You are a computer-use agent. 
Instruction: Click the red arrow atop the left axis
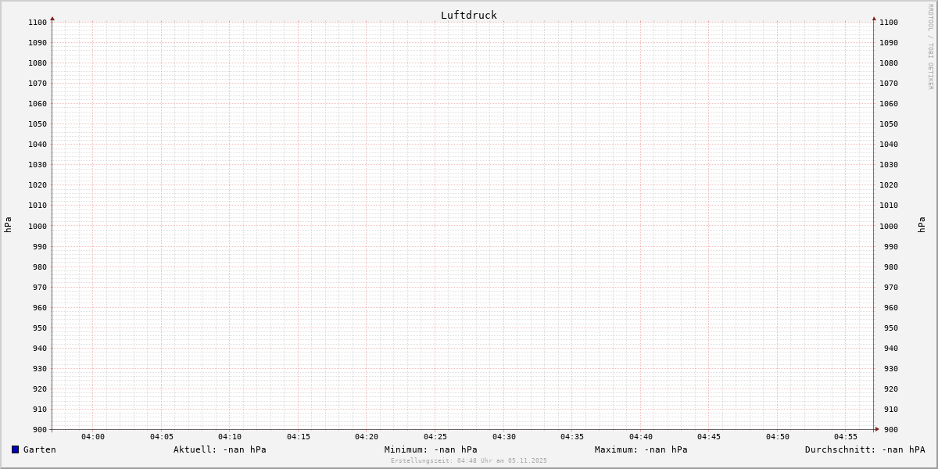tap(52, 18)
